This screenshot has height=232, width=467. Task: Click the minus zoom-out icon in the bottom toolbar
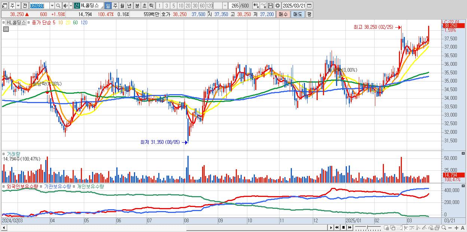pyautogui.click(x=450, y=228)
